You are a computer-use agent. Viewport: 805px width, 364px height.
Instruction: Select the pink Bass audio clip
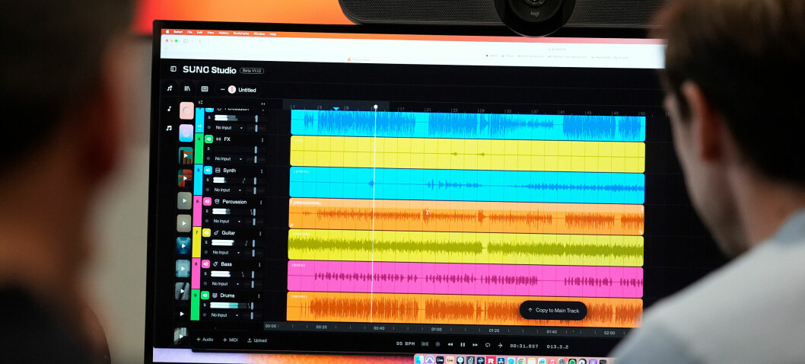[465, 279]
